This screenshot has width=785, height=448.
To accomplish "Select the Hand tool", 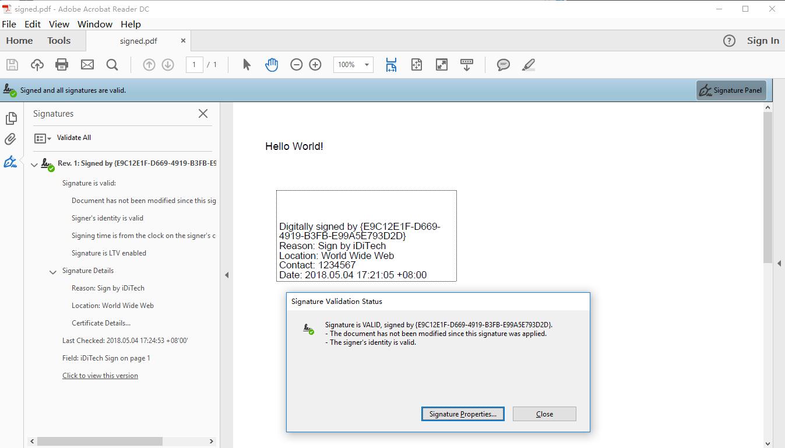I will click(271, 65).
